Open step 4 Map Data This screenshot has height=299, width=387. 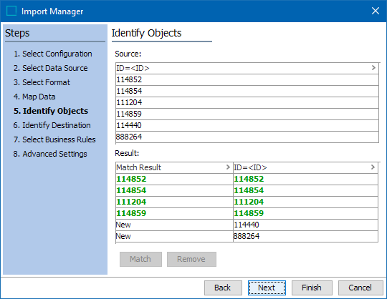pos(34,97)
